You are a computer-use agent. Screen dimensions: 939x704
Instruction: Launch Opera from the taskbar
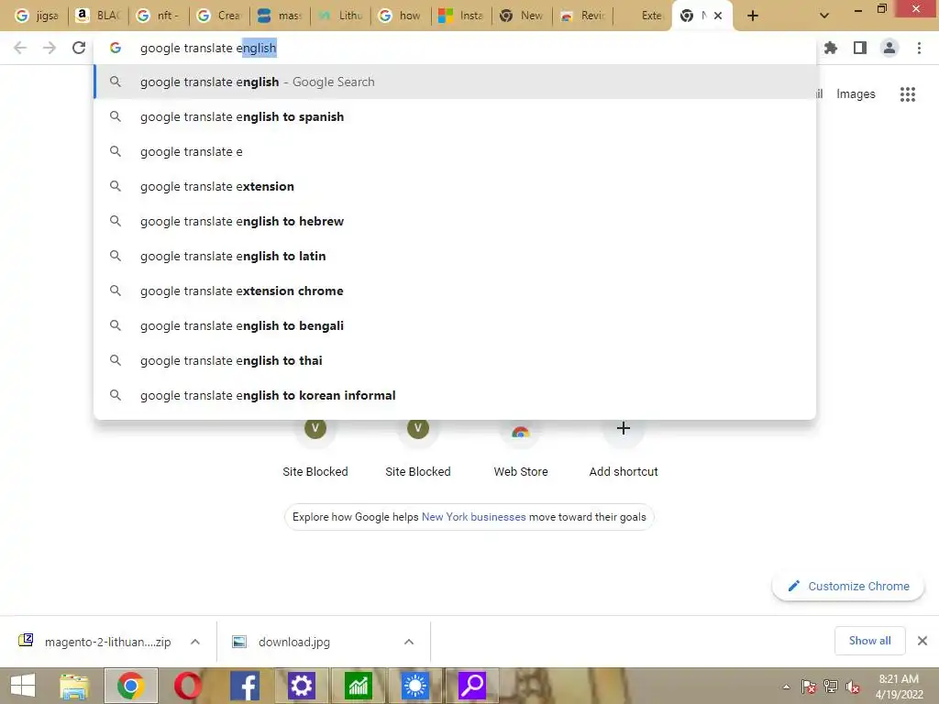188,686
